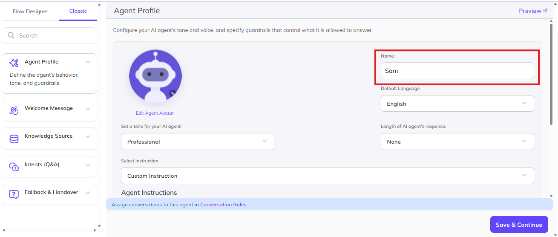
Task: Open the Conversation Rules link
Action: tap(223, 205)
